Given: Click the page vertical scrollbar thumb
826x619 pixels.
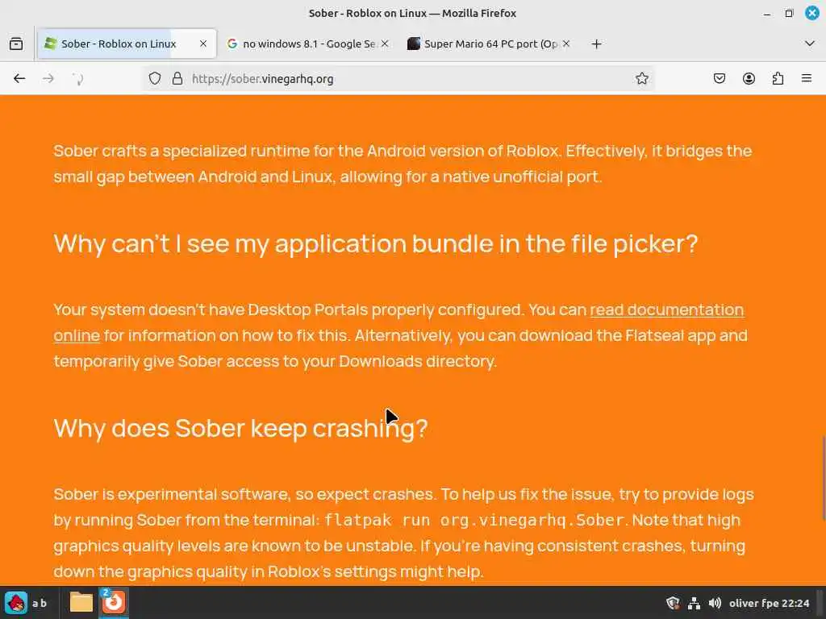Looking at the screenshot, I should (x=823, y=478).
